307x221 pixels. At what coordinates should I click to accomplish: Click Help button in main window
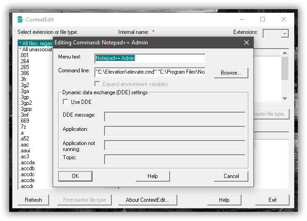click(224, 200)
